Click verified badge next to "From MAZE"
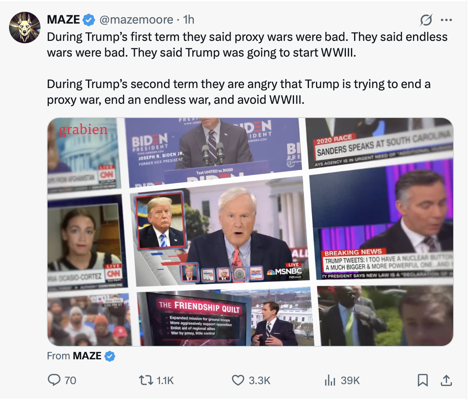Screen dimensions: 474x401 (110, 356)
